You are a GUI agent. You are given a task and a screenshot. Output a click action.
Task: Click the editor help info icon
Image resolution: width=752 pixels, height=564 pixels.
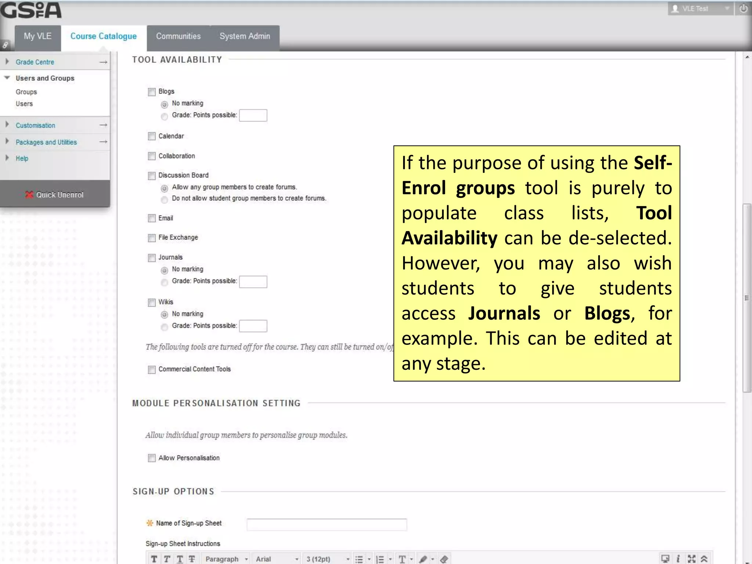pos(678,558)
